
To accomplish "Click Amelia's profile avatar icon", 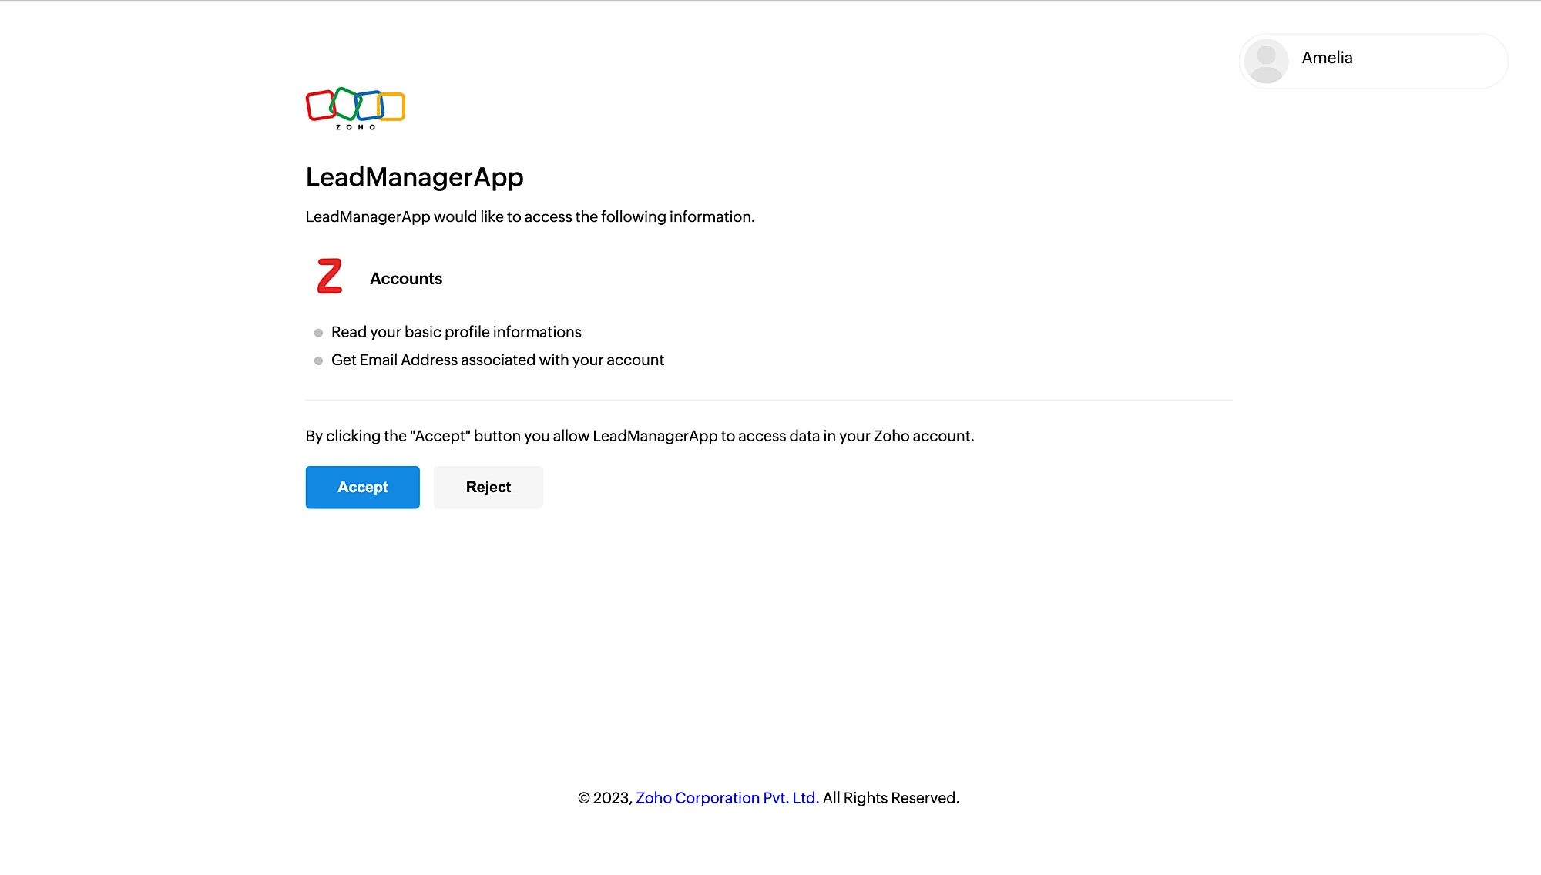I will (x=1266, y=61).
